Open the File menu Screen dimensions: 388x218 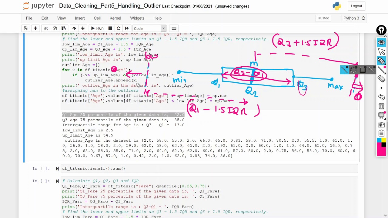29,18
